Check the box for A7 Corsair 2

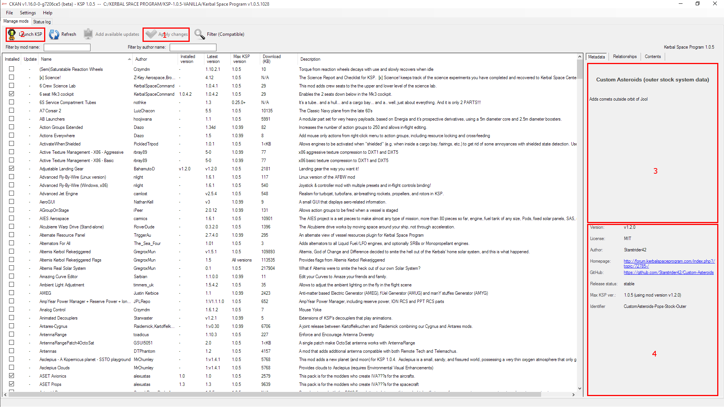tap(12, 110)
